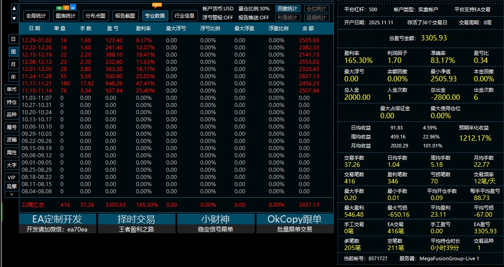Open the 单币 sidebar view
This screenshot has width=504, height=267.
tap(12, 89)
